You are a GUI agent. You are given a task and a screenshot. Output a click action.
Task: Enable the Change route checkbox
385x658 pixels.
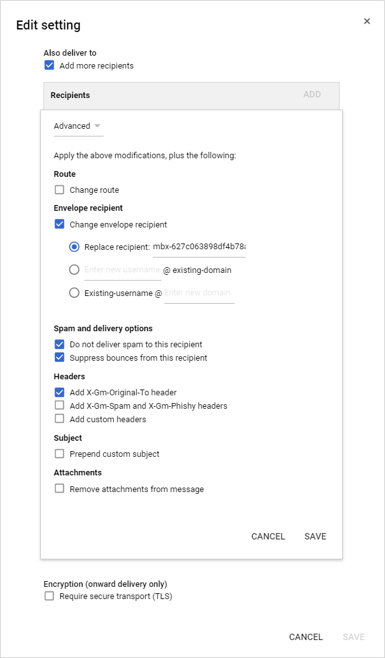click(x=59, y=190)
